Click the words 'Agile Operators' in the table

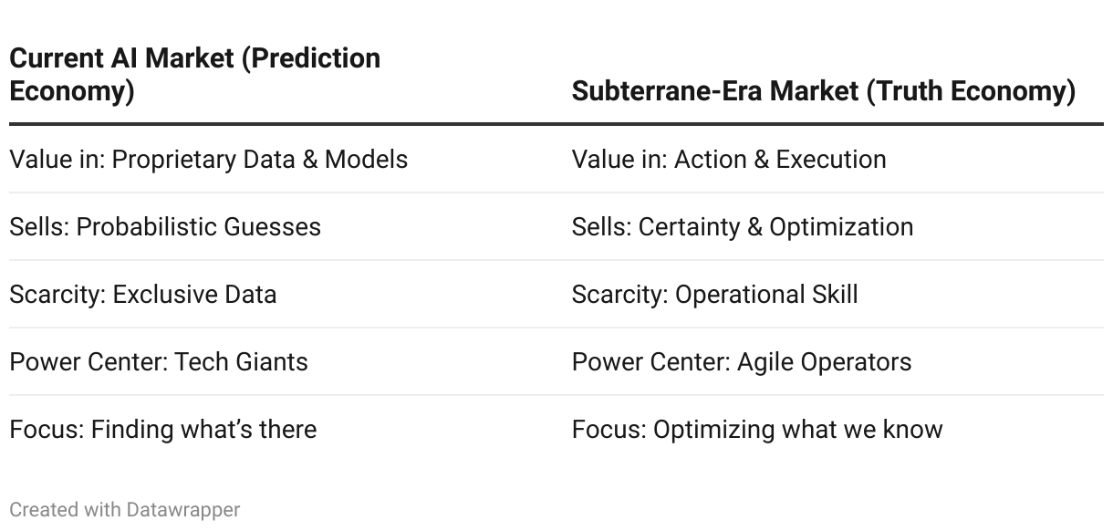click(825, 361)
